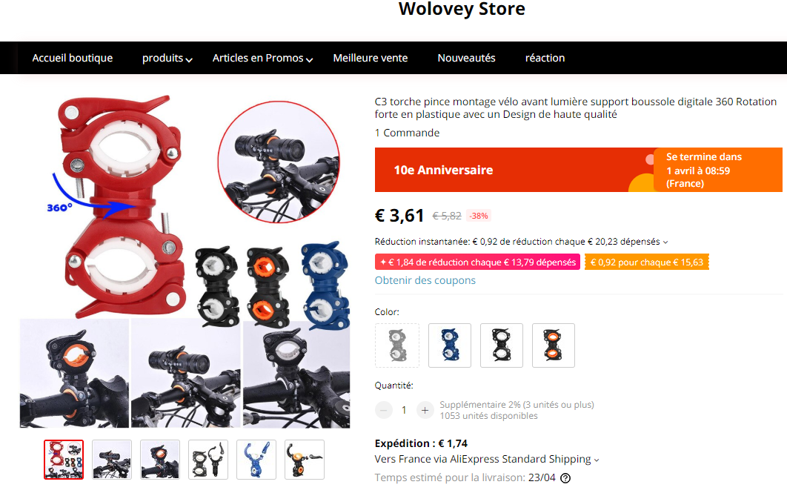Select the black and orange color variant
Viewport: 787px width, 493px height.
click(553, 345)
